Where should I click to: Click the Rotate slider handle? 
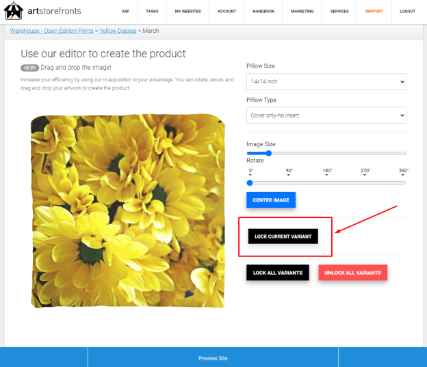[x=250, y=183]
